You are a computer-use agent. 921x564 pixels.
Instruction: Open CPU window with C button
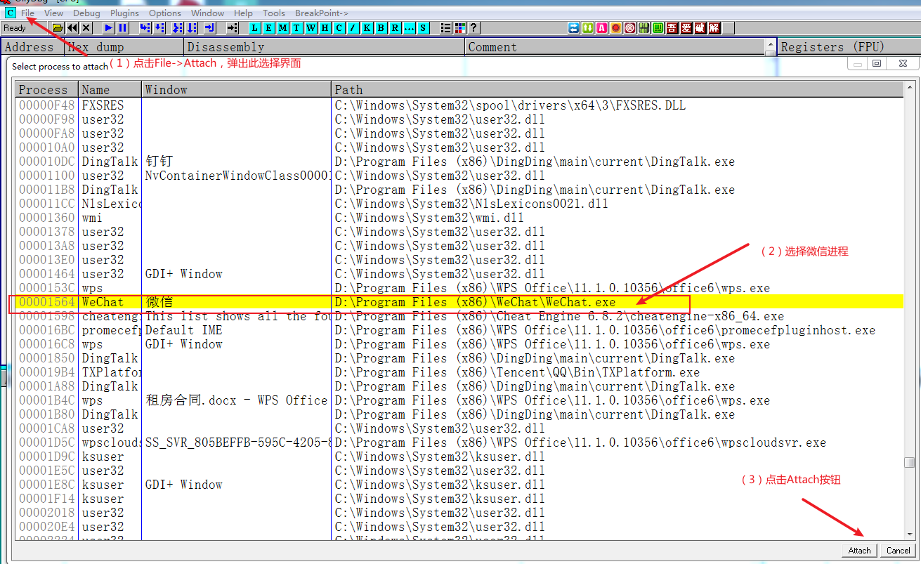[339, 28]
